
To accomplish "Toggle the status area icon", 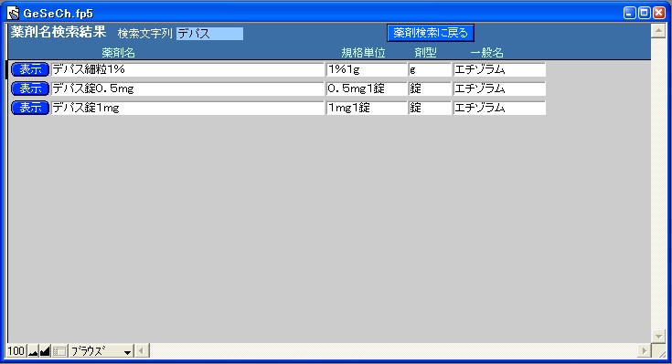I will [x=59, y=351].
